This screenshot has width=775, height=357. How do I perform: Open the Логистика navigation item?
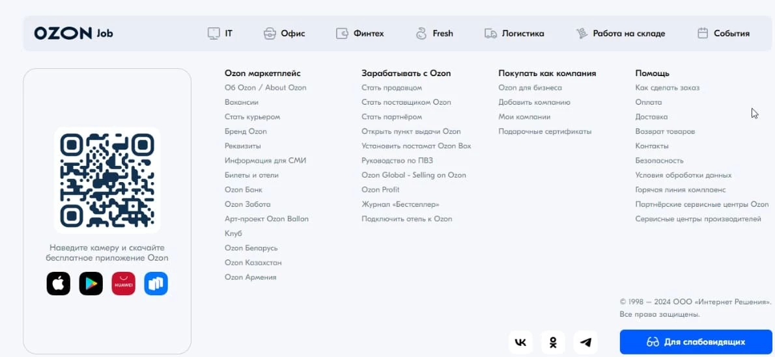(x=514, y=33)
